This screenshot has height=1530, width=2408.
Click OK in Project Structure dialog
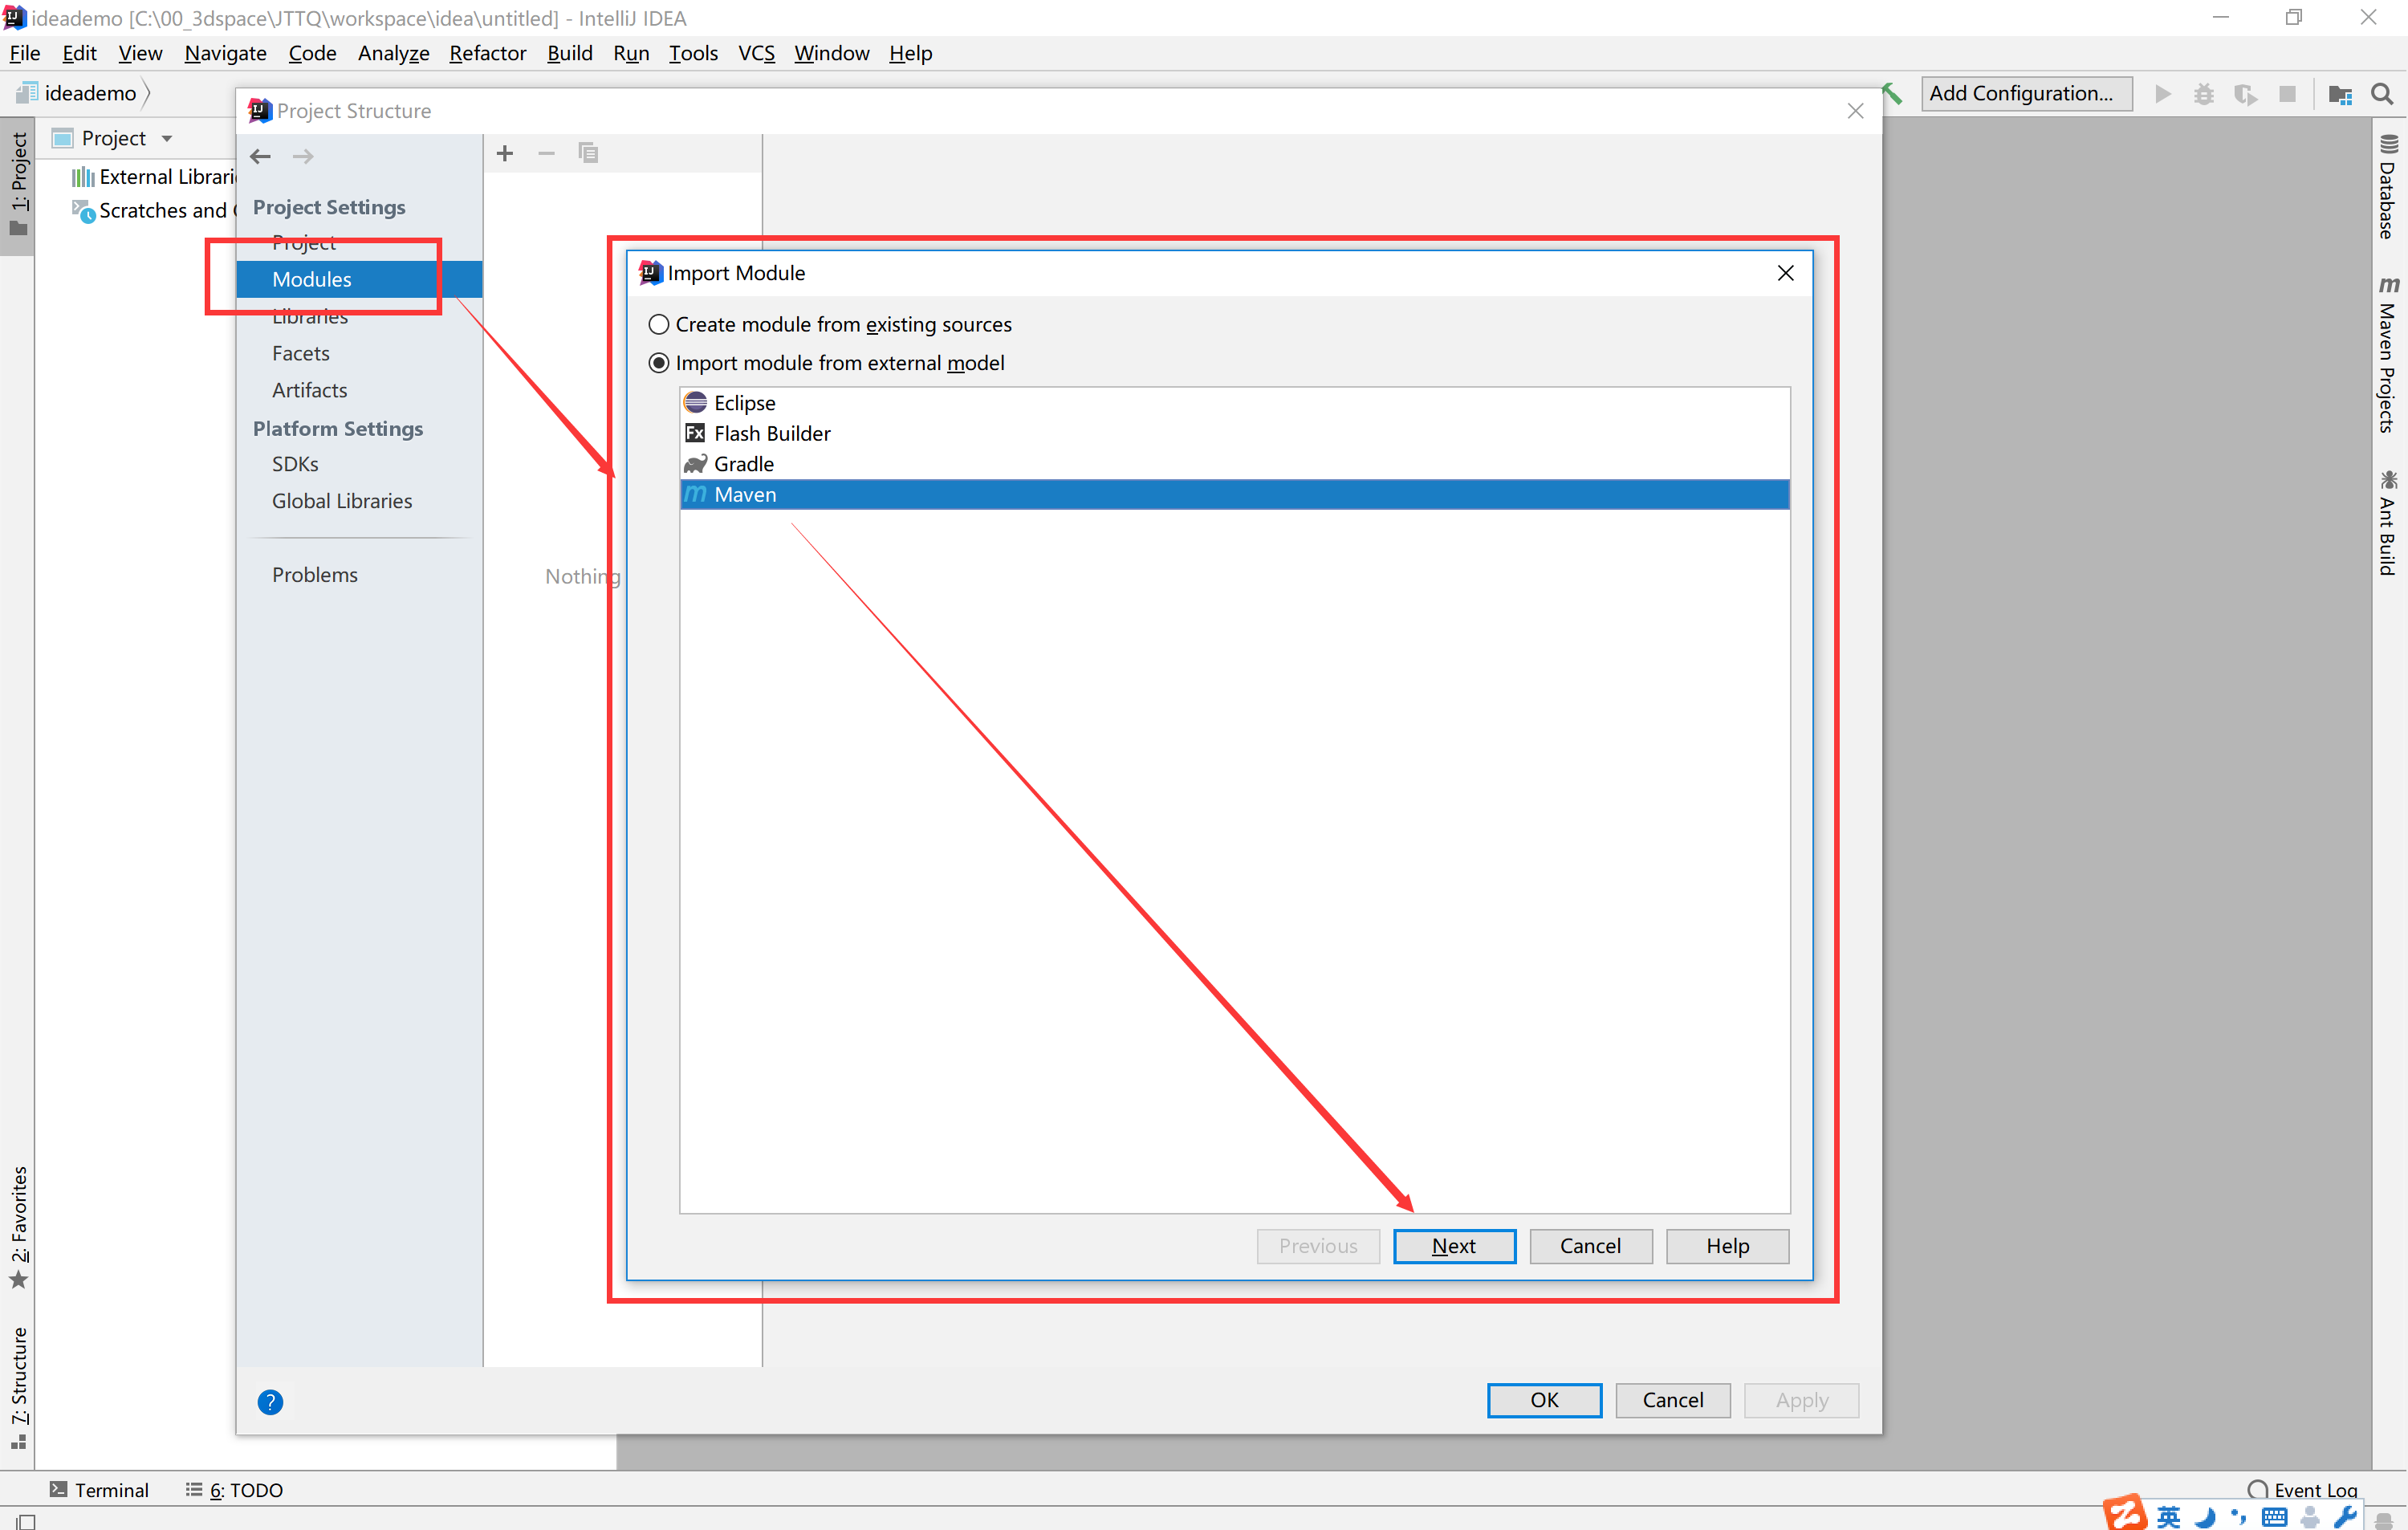click(1543, 1399)
